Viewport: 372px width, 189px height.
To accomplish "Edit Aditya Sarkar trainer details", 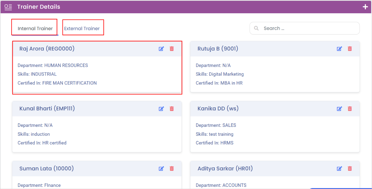I will 339,168.
